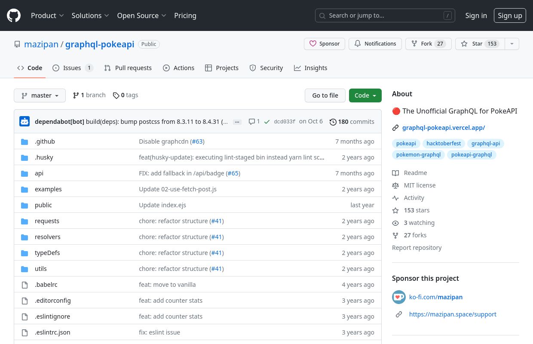Image resolution: width=533 pixels, height=344 pixels.
Task: Click the link icon beside graphql-pokeapi.vercel.app
Action: point(395,128)
